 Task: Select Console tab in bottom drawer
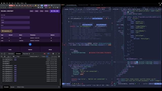point(6,87)
